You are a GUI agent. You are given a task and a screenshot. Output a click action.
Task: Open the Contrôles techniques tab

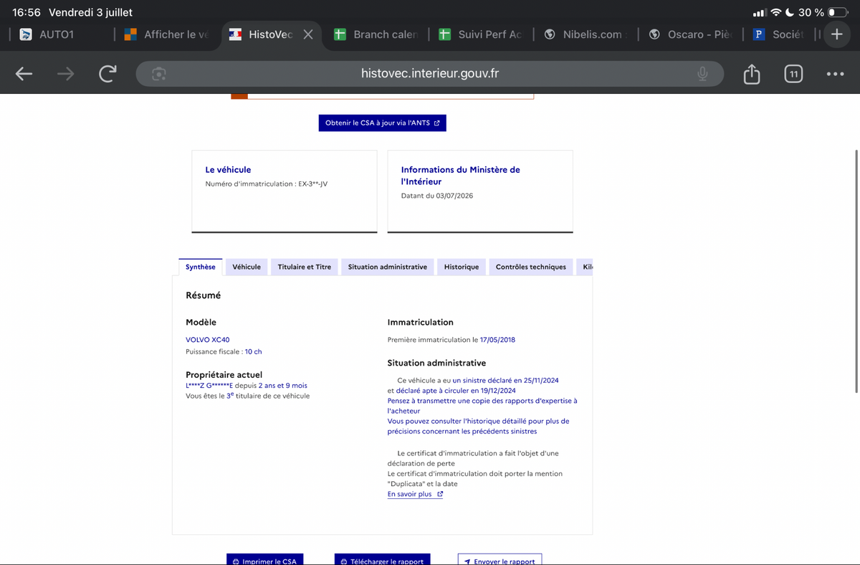point(531,267)
